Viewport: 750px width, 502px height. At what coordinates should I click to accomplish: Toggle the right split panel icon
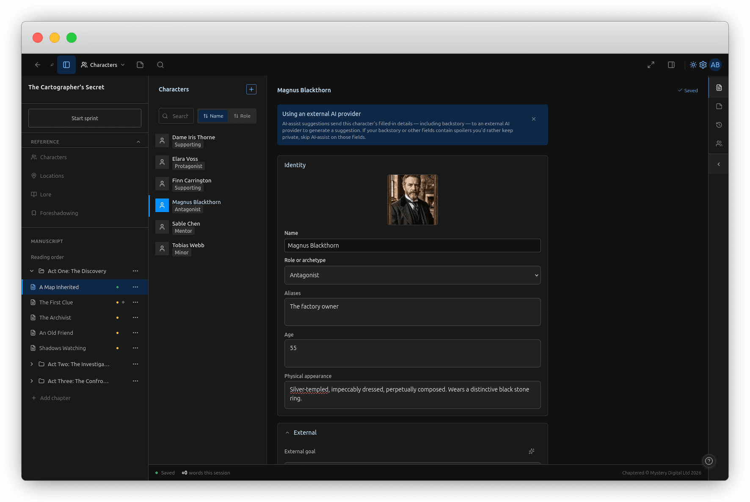pyautogui.click(x=671, y=65)
